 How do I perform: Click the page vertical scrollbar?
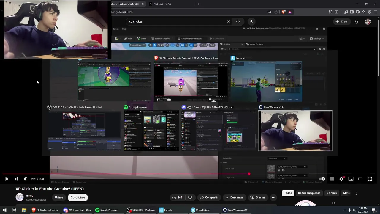(378, 48)
